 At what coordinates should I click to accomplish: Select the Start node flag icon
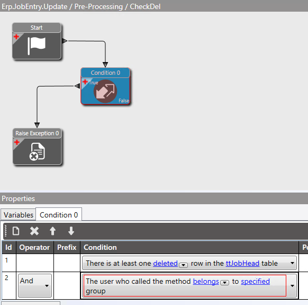[x=37, y=46]
